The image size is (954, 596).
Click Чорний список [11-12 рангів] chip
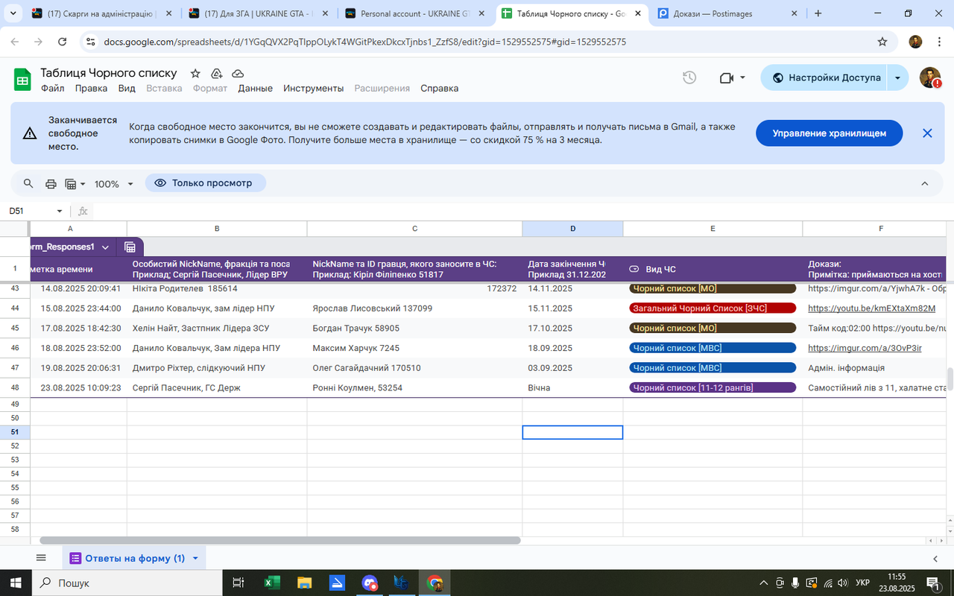point(713,387)
